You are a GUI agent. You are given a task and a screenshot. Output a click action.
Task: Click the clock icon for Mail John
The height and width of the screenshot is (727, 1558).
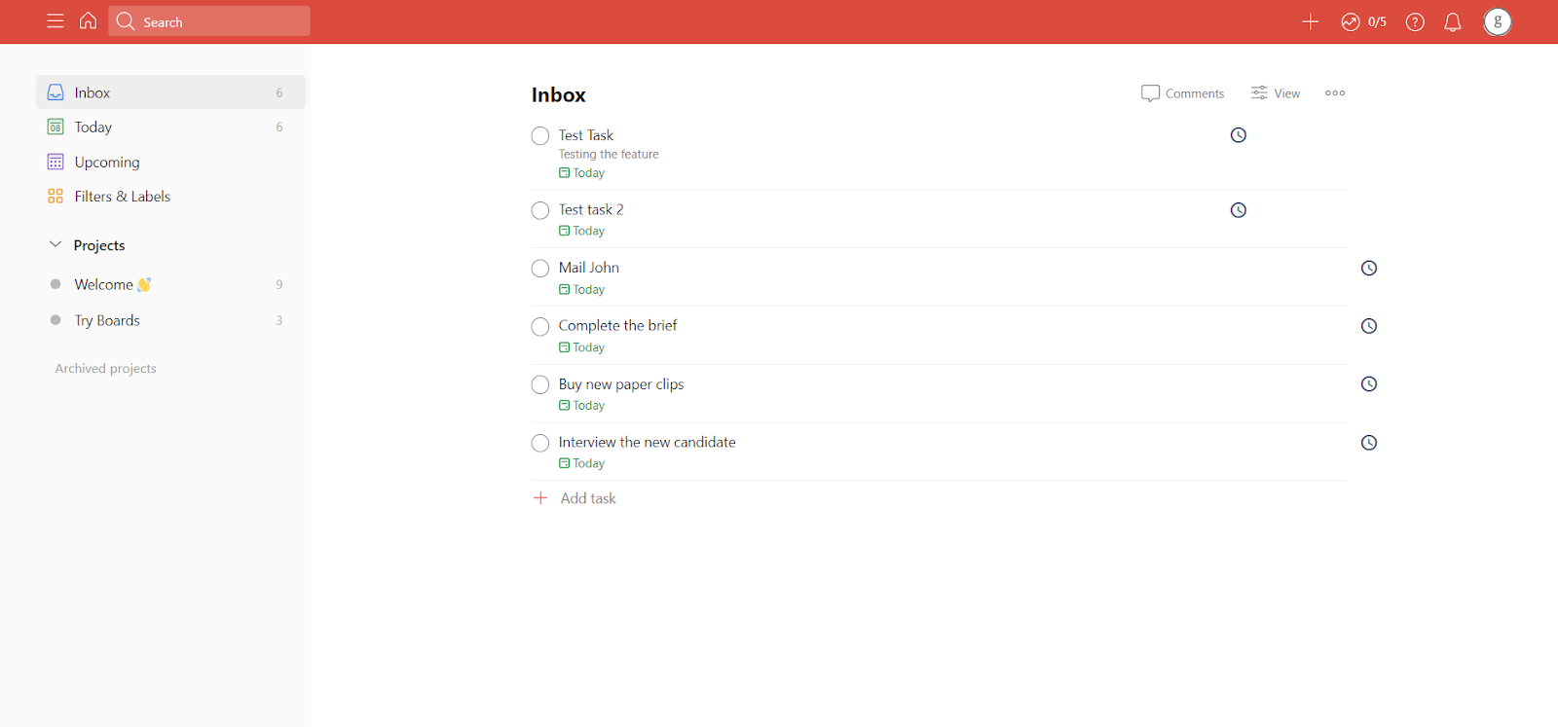(1369, 268)
